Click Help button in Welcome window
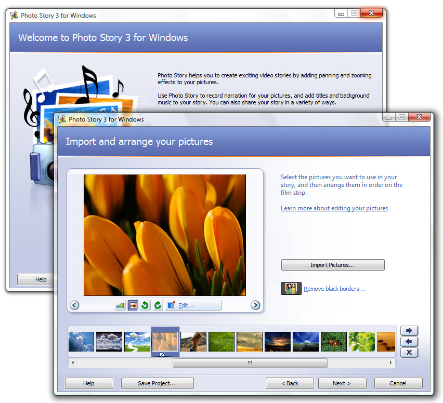Screen dimensions: 443x403 (x=36, y=279)
